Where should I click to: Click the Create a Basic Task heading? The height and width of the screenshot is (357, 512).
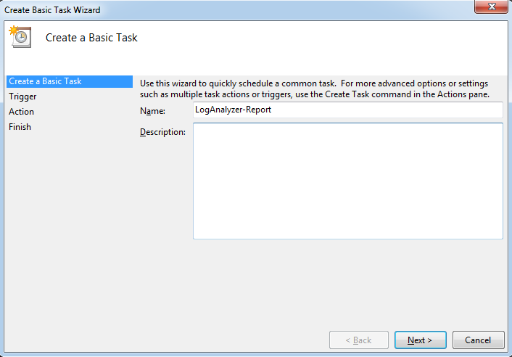[x=91, y=38]
